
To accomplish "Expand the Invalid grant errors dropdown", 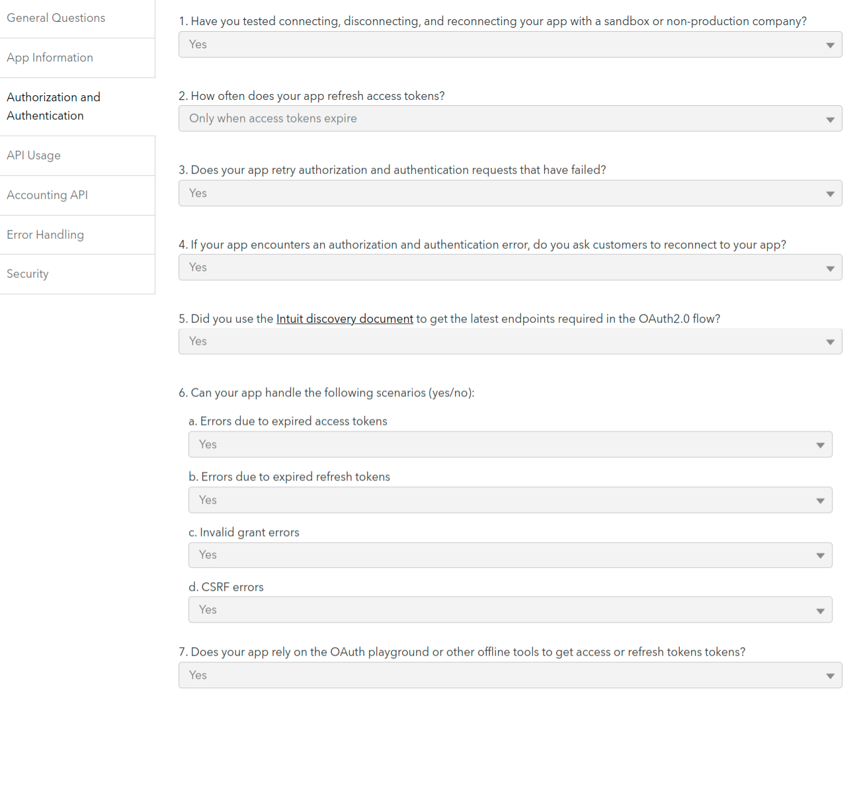I will pos(509,555).
